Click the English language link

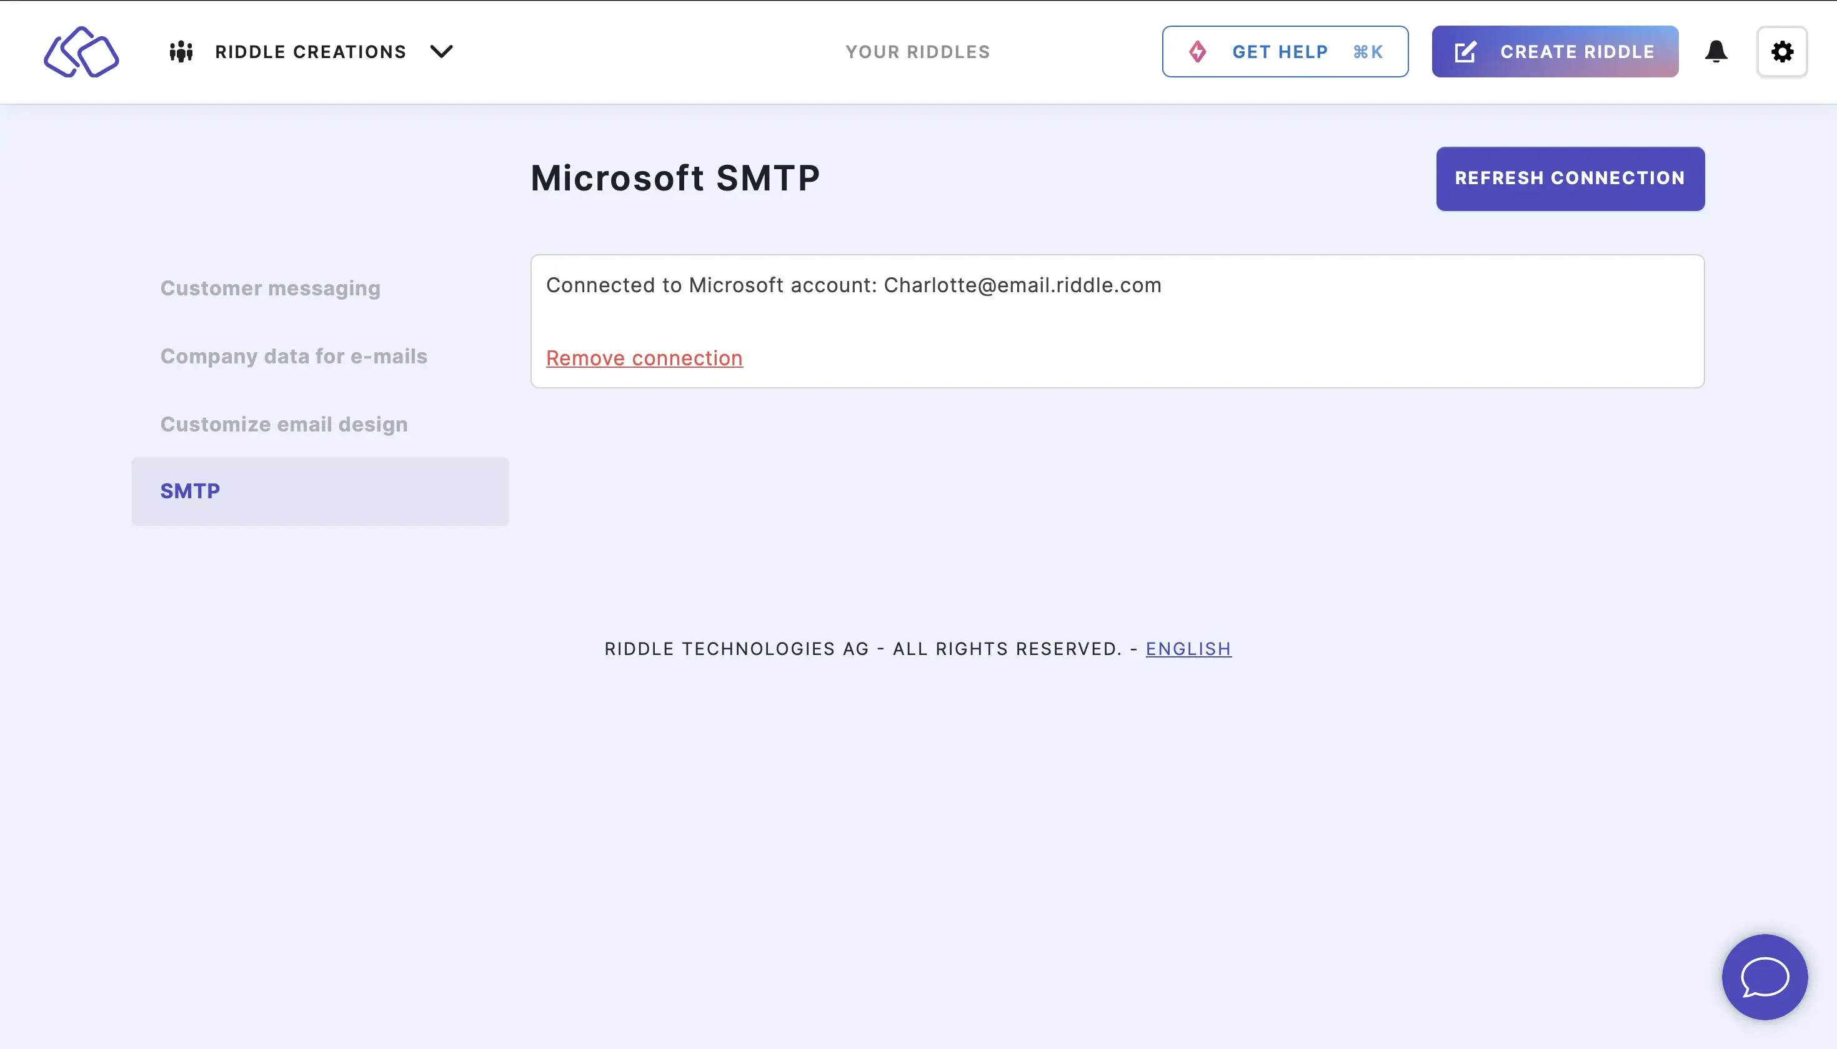1188,648
